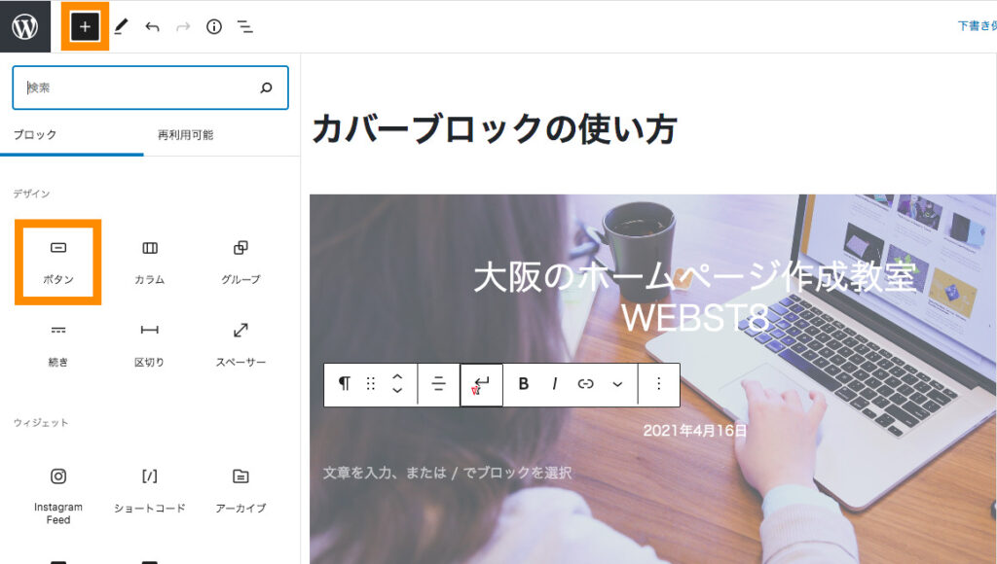Redo the last change
The image size is (997, 564).
pyautogui.click(x=183, y=26)
